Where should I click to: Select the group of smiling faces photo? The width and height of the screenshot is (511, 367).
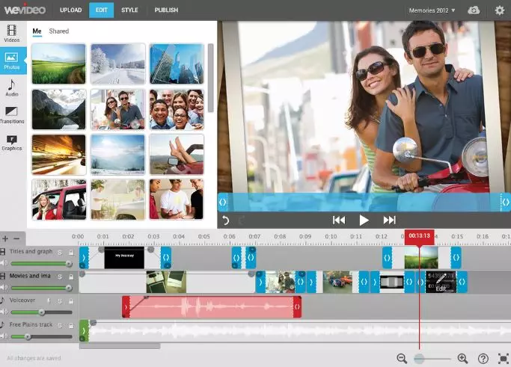pos(177,109)
